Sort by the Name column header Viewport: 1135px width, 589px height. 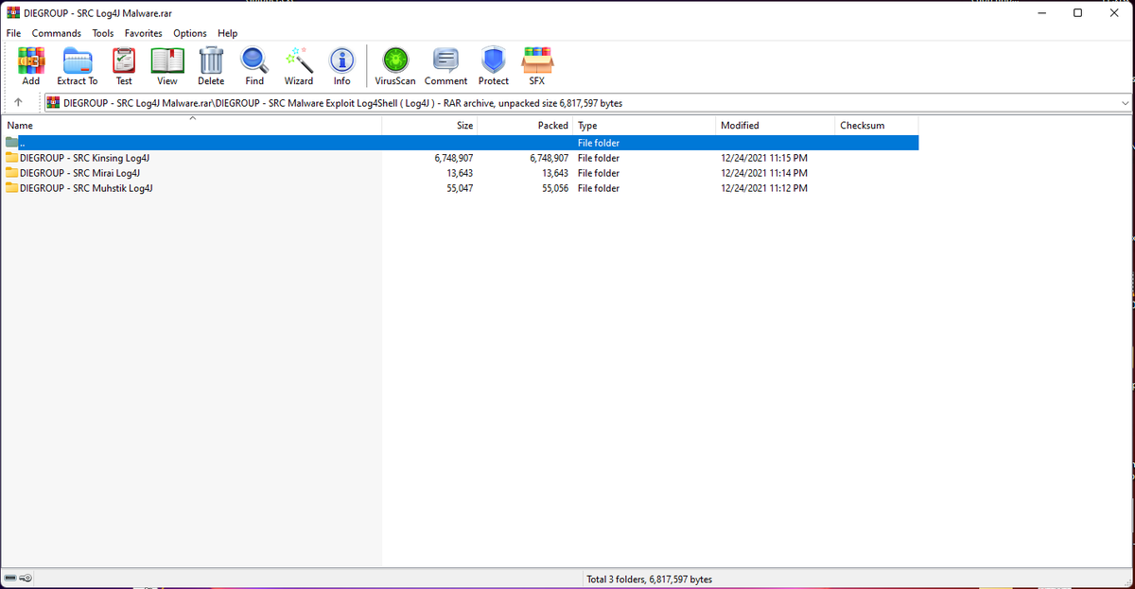pyautogui.click(x=192, y=125)
